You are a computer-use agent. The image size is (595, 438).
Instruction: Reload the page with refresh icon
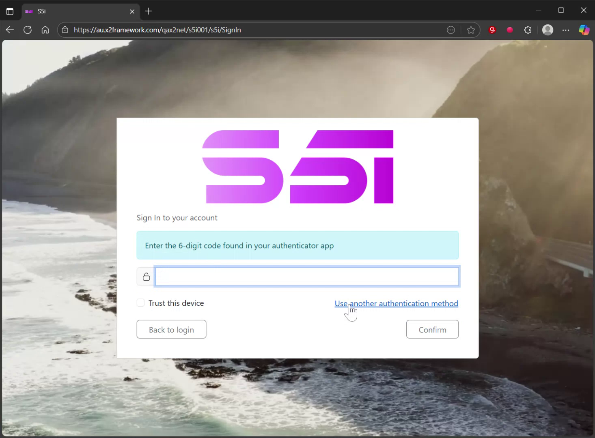click(x=28, y=30)
